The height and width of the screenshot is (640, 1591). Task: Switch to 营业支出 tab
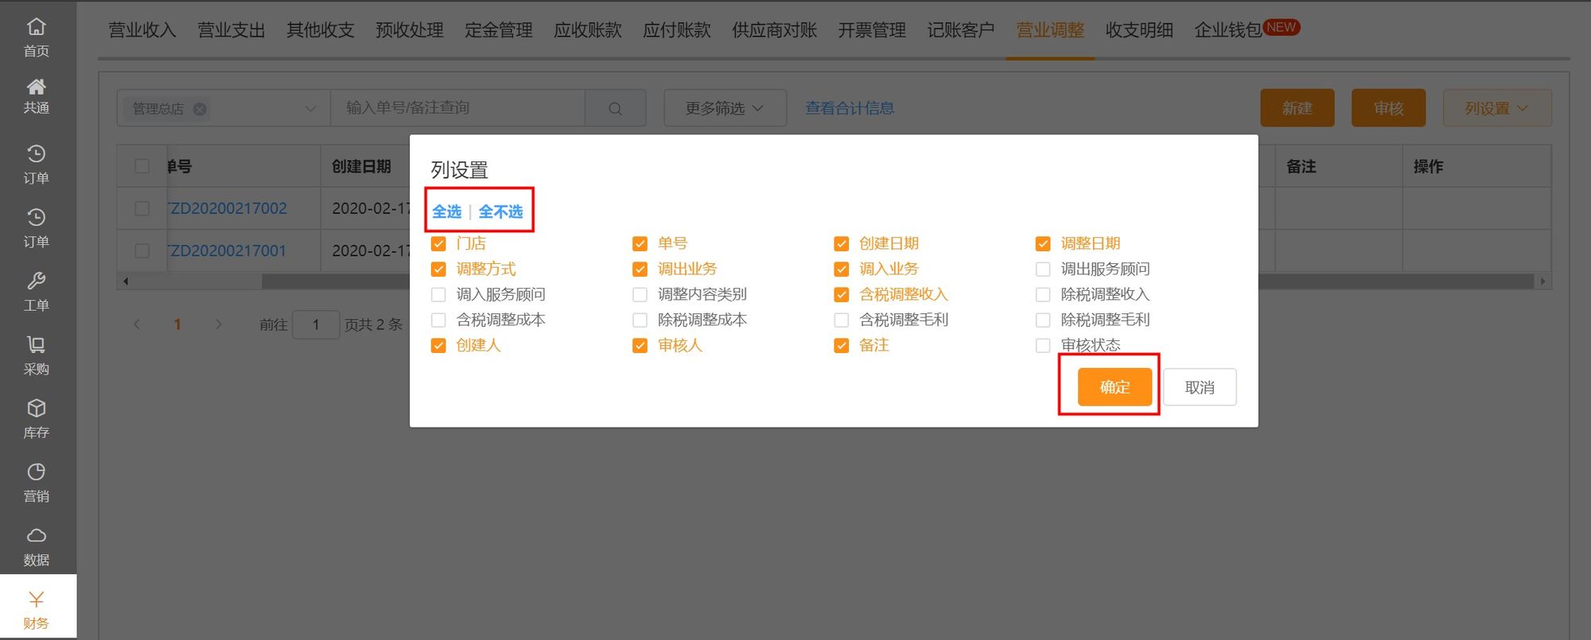[231, 30]
